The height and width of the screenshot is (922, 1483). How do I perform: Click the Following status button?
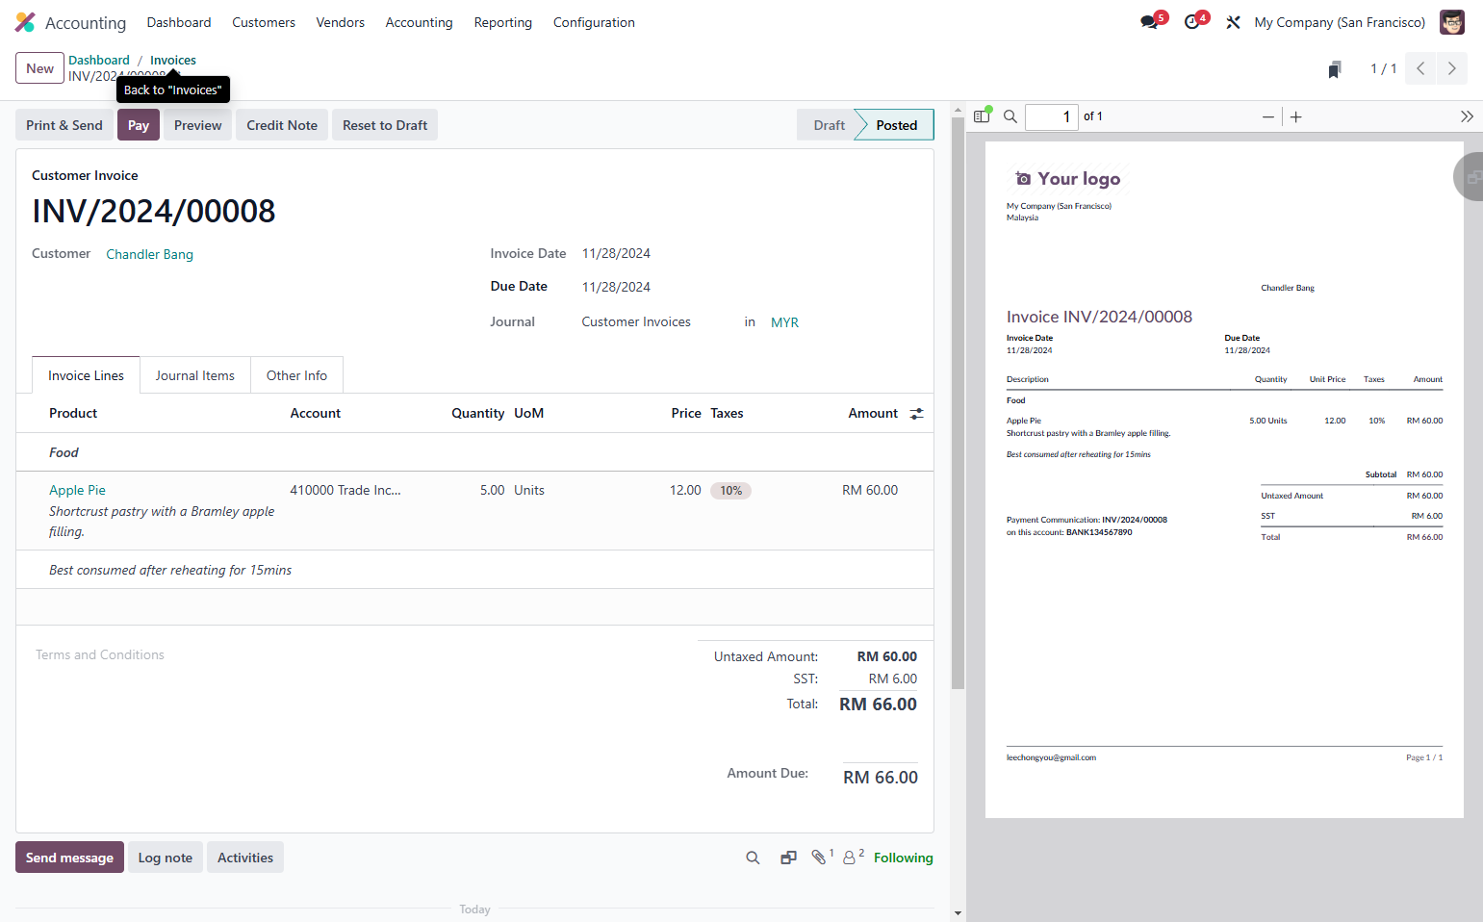coord(904,858)
